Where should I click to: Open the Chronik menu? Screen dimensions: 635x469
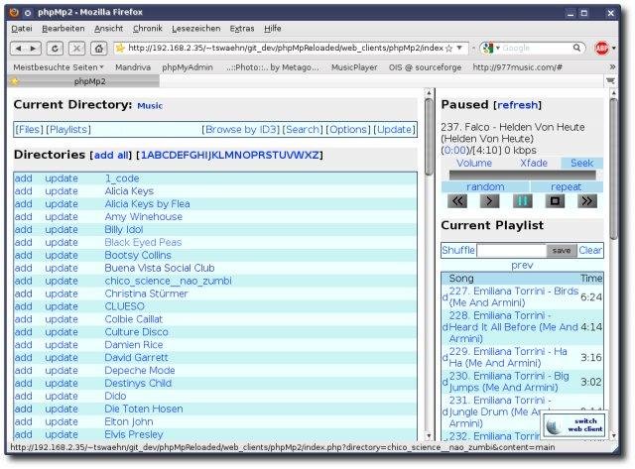click(x=148, y=29)
